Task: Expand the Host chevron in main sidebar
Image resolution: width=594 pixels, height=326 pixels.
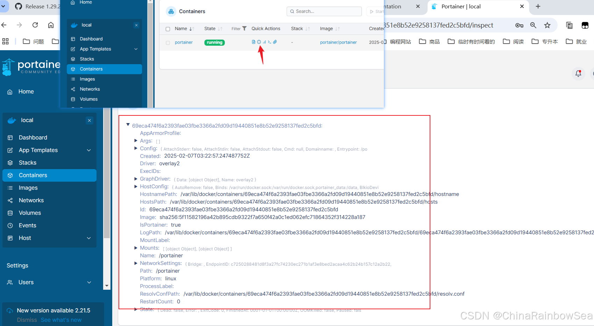Action: (89, 238)
